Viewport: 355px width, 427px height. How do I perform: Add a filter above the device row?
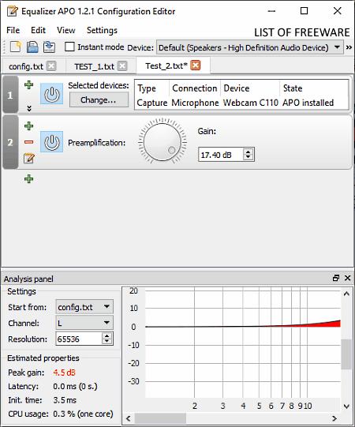coord(29,85)
